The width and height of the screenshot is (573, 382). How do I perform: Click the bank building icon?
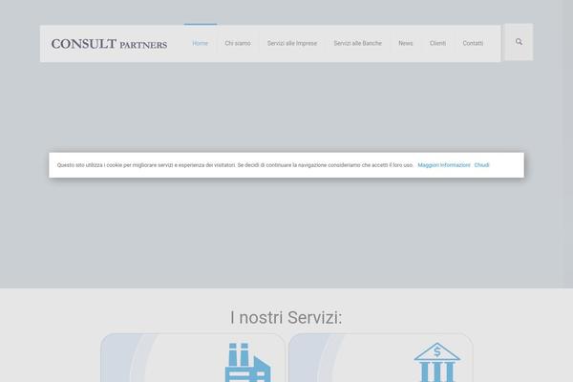pyautogui.click(x=437, y=362)
